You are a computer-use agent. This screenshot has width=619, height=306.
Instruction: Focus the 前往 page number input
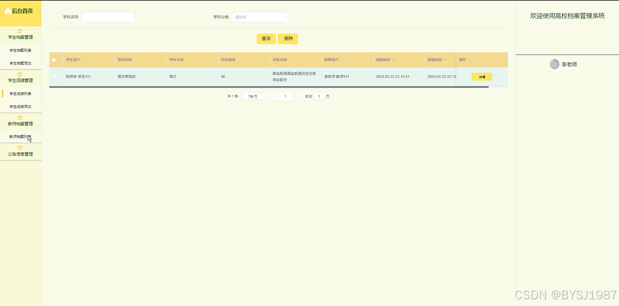coord(319,96)
